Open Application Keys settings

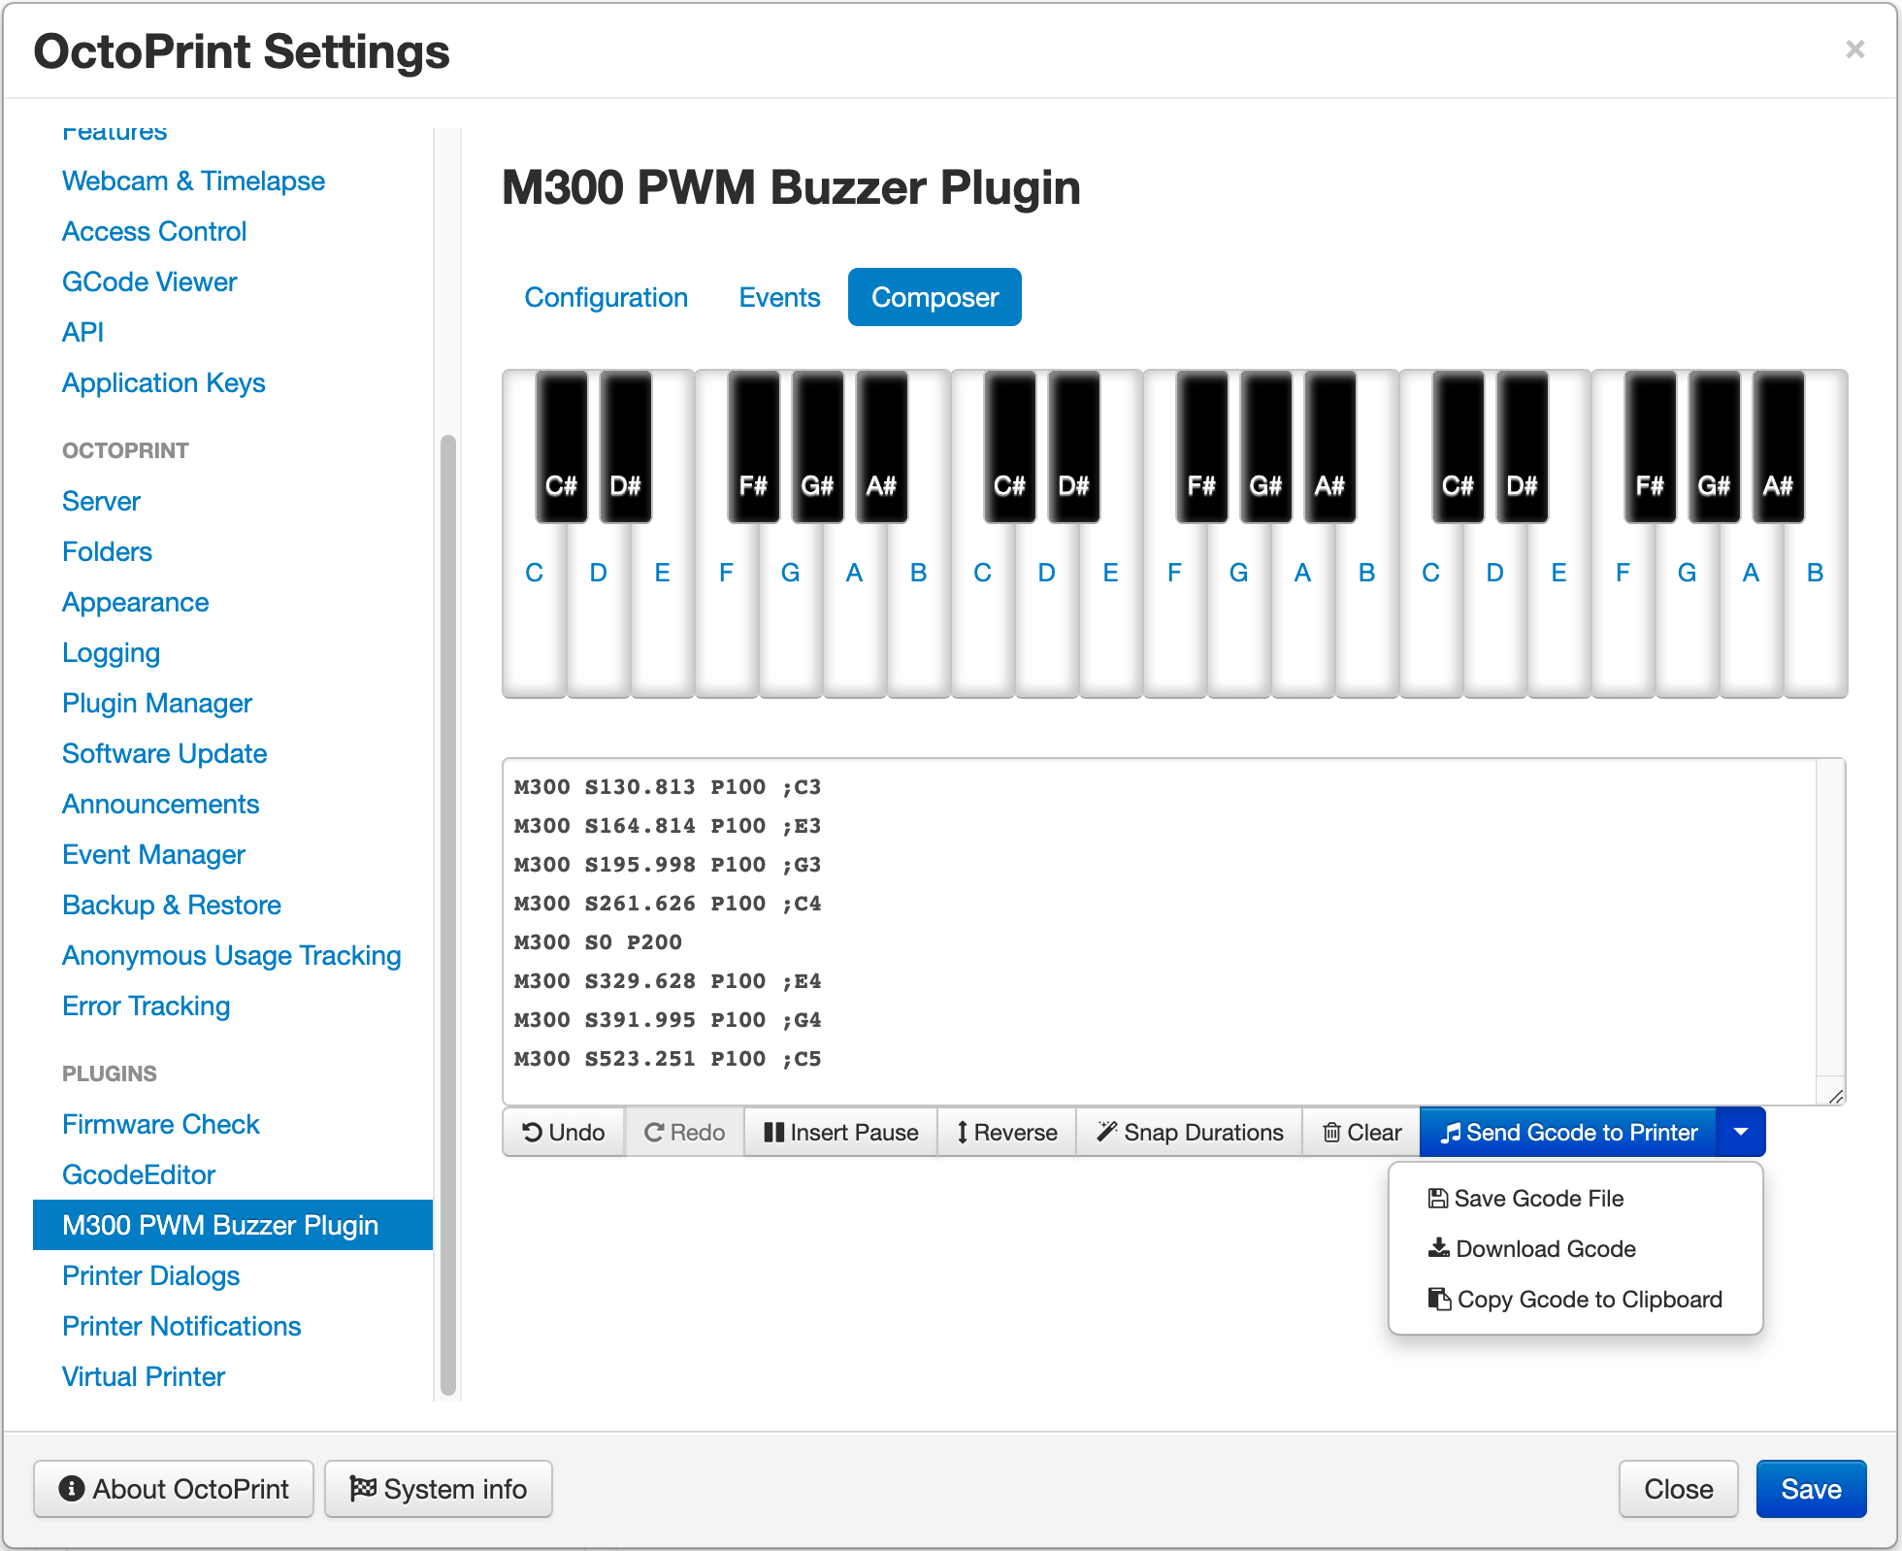[x=163, y=383]
